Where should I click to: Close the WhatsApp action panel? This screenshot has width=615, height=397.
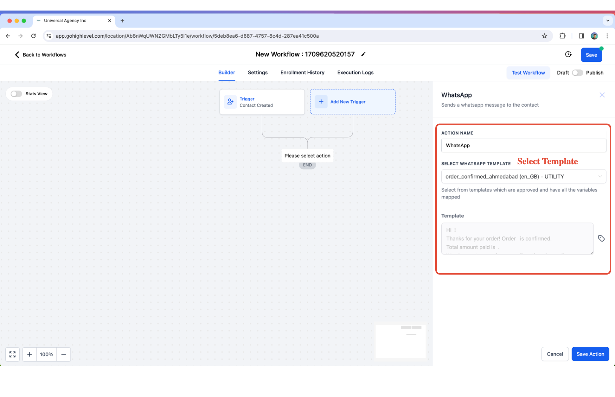pos(602,95)
